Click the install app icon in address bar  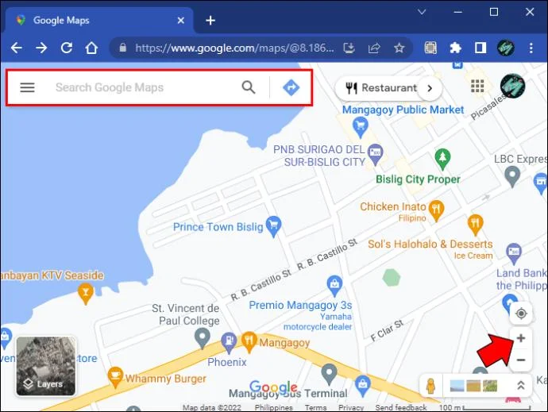[349, 48]
